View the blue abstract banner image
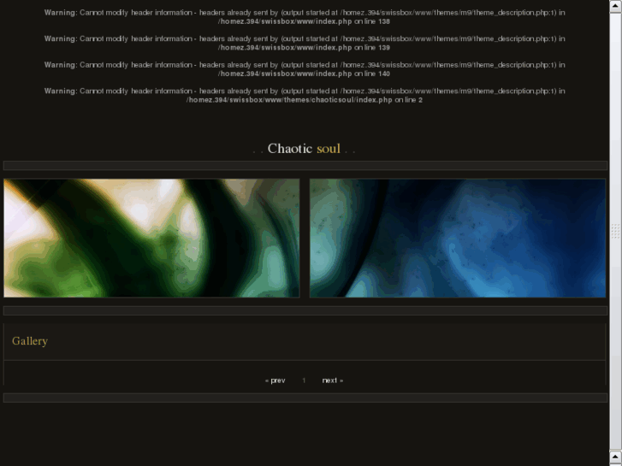Image resolution: width=622 pixels, height=466 pixels. (458, 238)
